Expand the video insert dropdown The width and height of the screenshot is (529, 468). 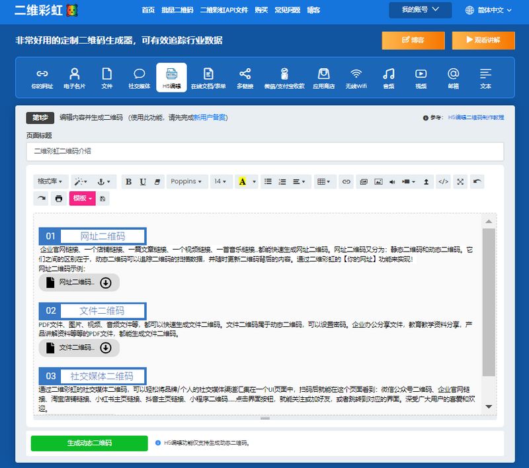click(408, 181)
